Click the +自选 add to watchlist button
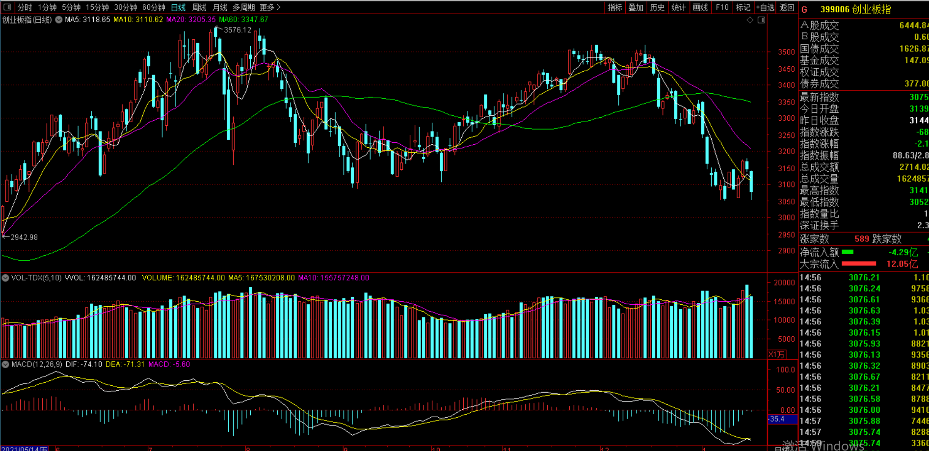Screen dimensions: 929x451 [765, 7]
